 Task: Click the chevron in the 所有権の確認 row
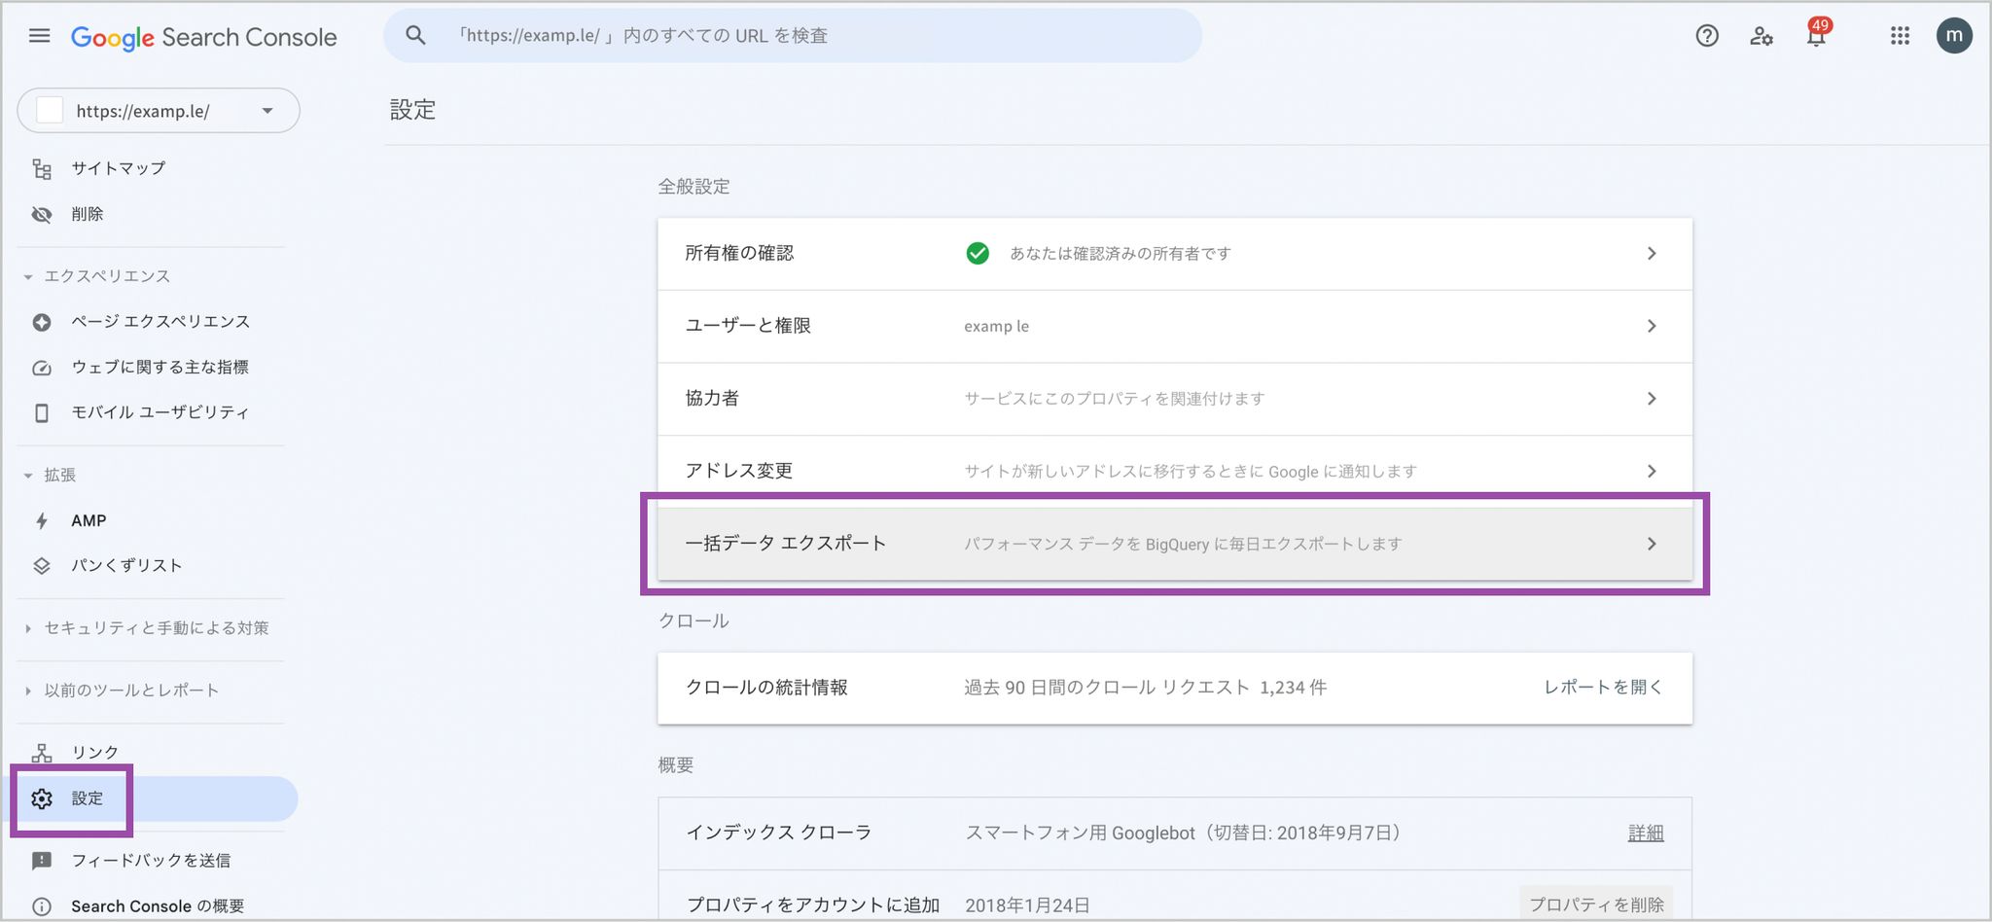click(1652, 254)
